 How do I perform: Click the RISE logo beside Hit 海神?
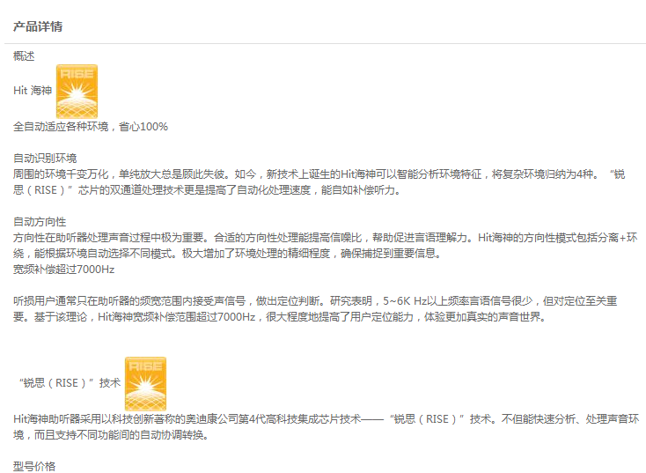pyautogui.click(x=77, y=92)
